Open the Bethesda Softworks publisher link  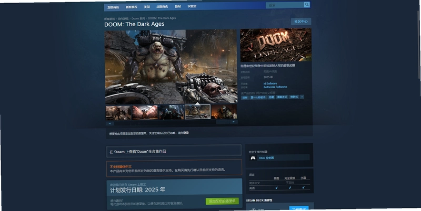[x=275, y=87]
